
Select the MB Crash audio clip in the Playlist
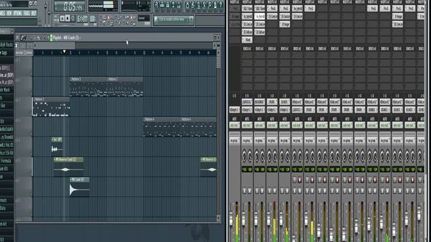click(79, 187)
